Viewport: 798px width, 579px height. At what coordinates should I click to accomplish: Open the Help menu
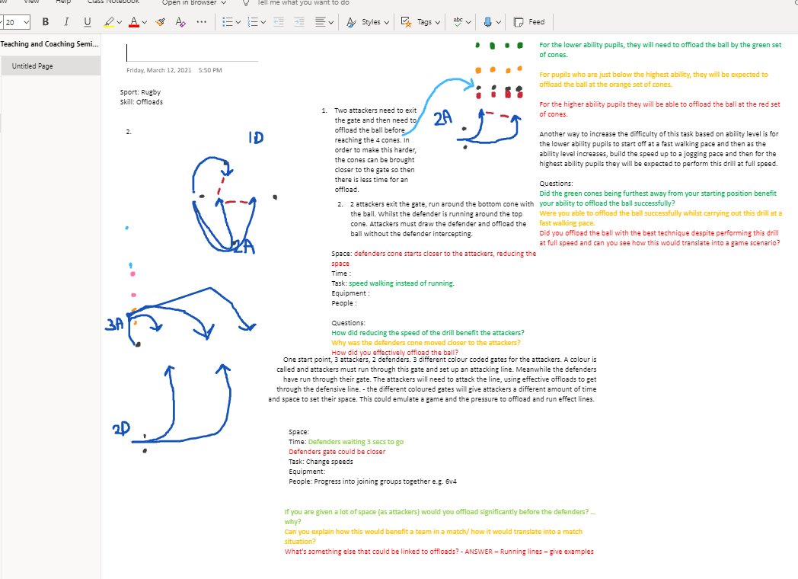(65, 3)
